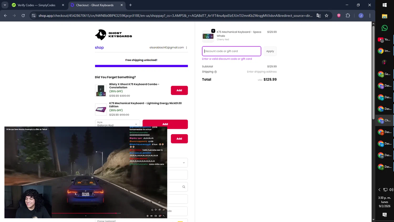Focus the shop.app URL address bar
The image size is (394, 222).
tap(175, 16)
